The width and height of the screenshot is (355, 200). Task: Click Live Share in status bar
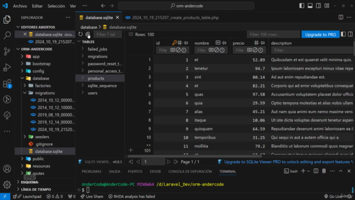[92, 196]
